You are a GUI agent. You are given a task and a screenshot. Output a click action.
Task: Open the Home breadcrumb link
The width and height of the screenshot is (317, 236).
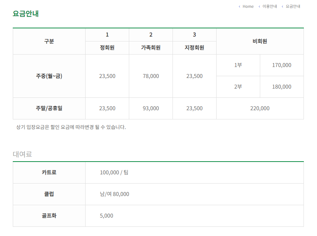(x=248, y=6)
